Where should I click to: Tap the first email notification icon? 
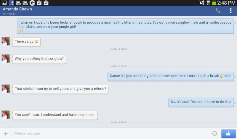pos(18,3)
